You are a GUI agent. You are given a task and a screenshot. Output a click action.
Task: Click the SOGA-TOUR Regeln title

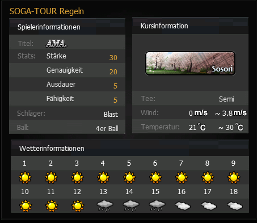(47, 11)
